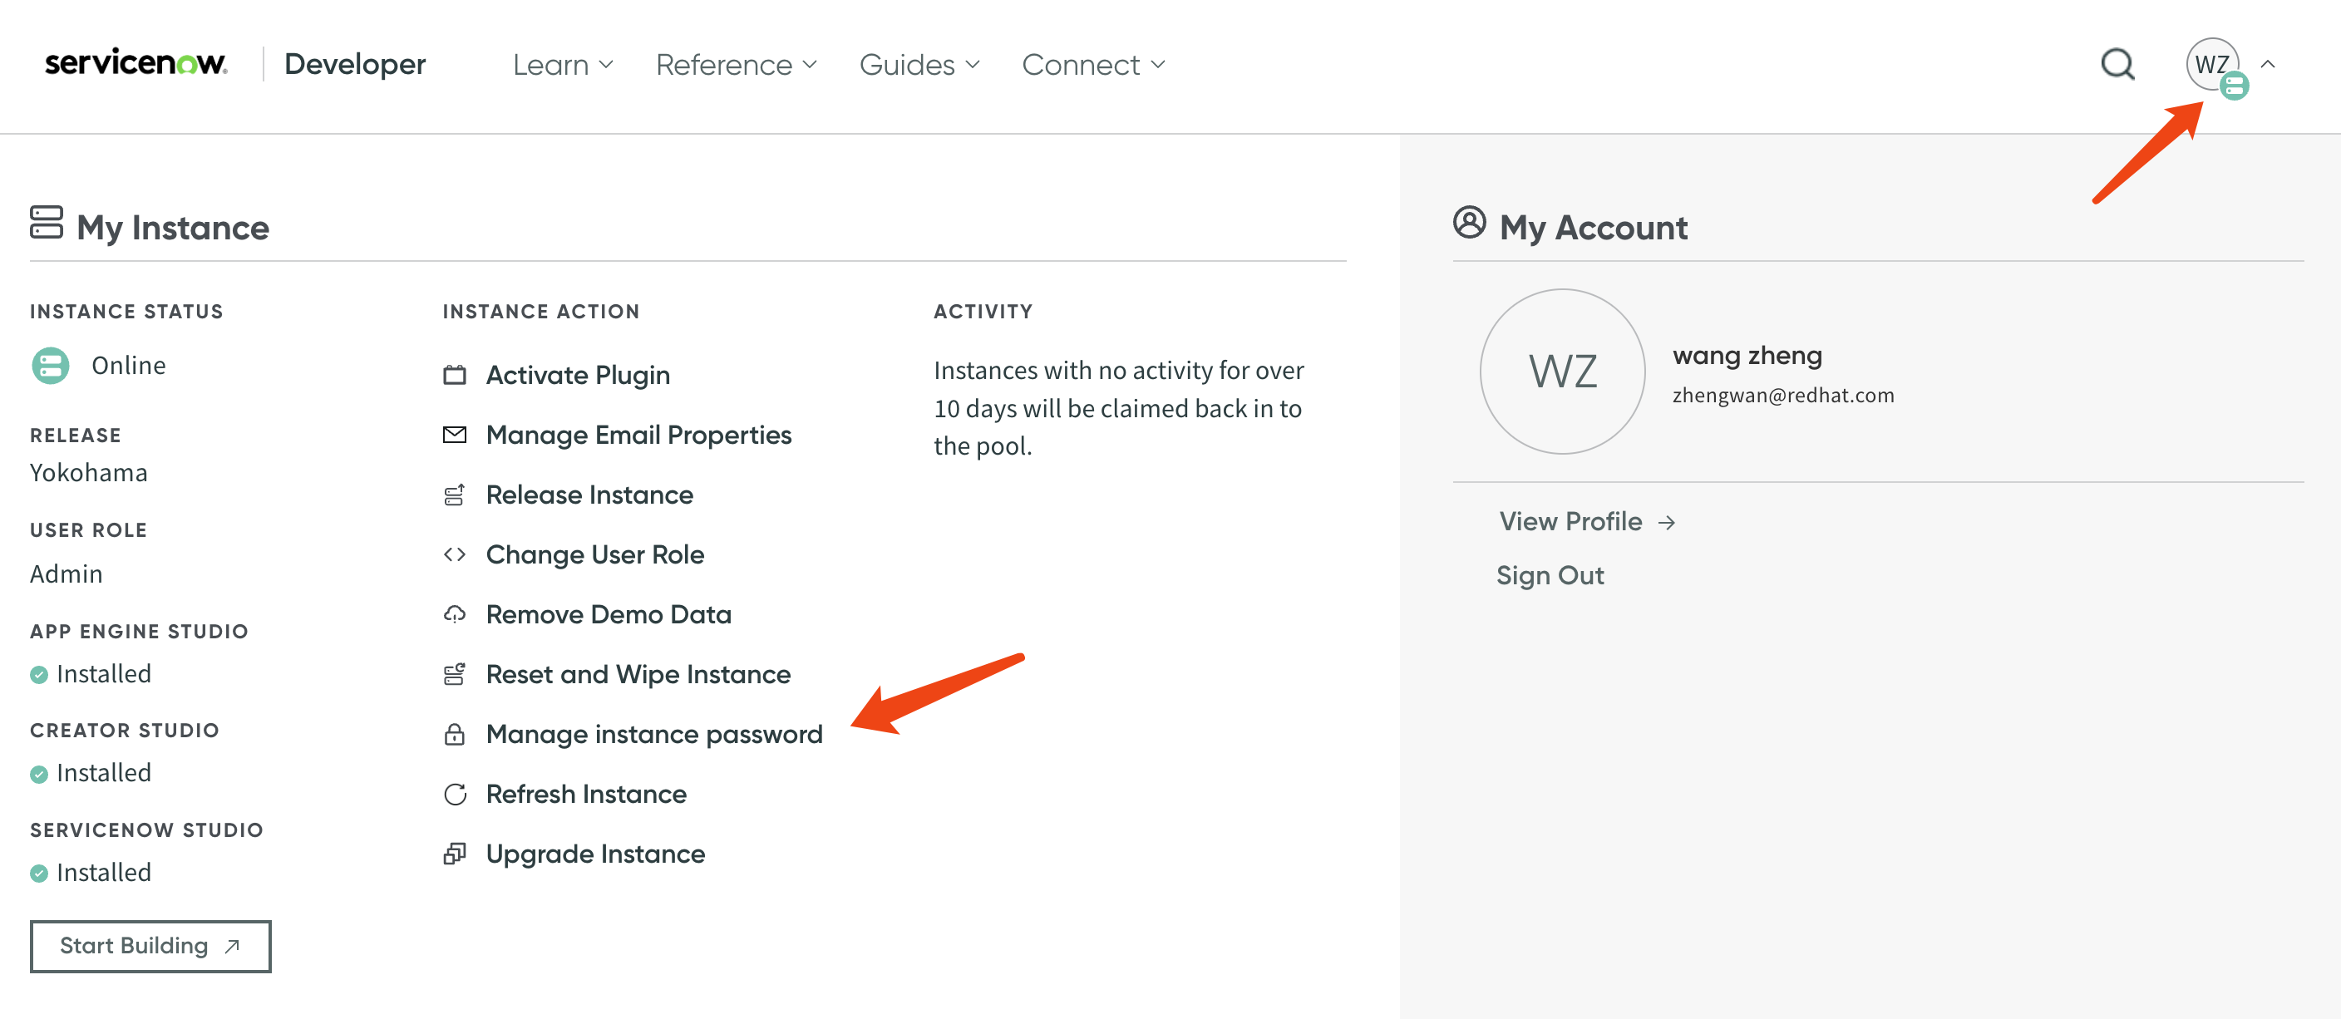Click the Remove Demo Data cloud icon
Viewport: 2341px width, 1019px height.
click(x=455, y=614)
